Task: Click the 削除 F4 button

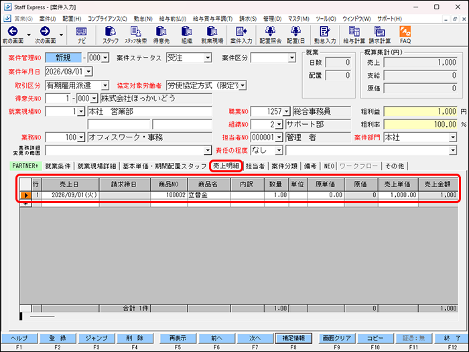Action: tap(135, 338)
